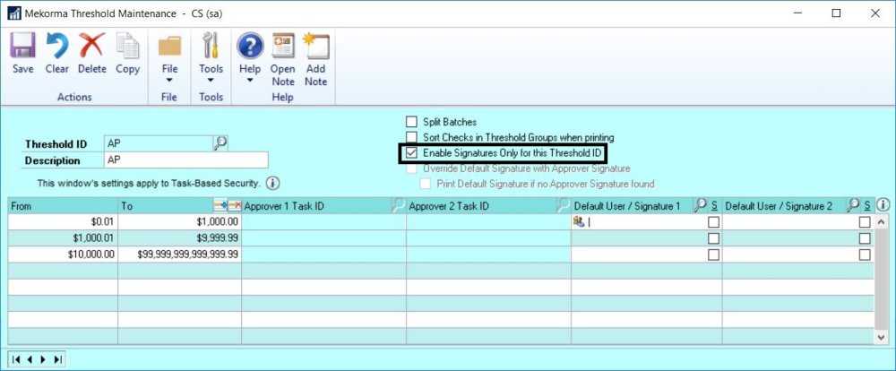Screen dimensions: 896x371
Task: Toggle Signature 1 checkbox for $10,000.00 row
Action: tap(713, 255)
